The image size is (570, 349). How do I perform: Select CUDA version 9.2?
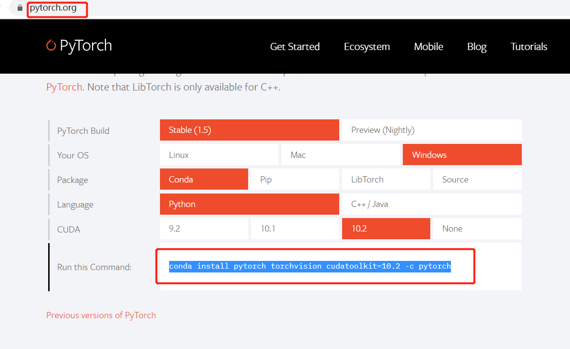click(204, 229)
